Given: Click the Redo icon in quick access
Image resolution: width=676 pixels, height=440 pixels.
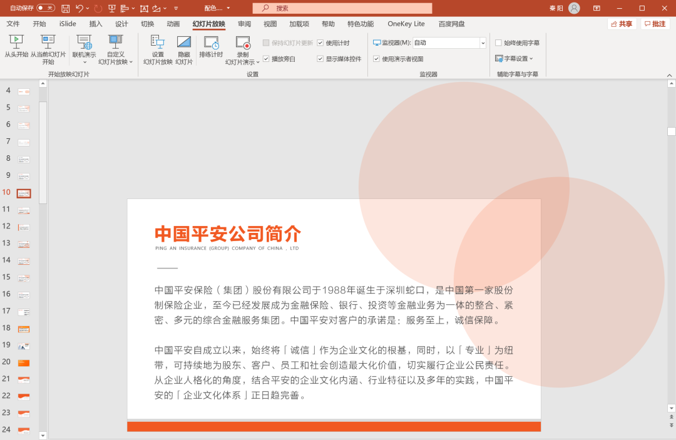Looking at the screenshot, I should [98, 8].
